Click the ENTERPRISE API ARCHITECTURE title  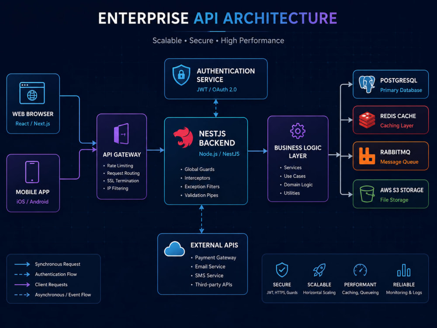(x=218, y=18)
